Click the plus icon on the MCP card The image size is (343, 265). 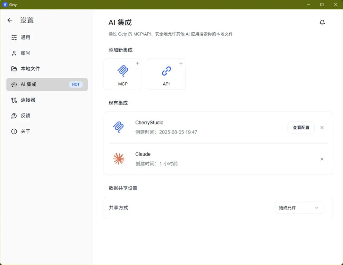pos(138,63)
